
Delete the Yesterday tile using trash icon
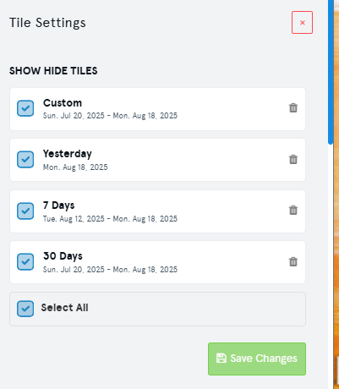tap(293, 159)
